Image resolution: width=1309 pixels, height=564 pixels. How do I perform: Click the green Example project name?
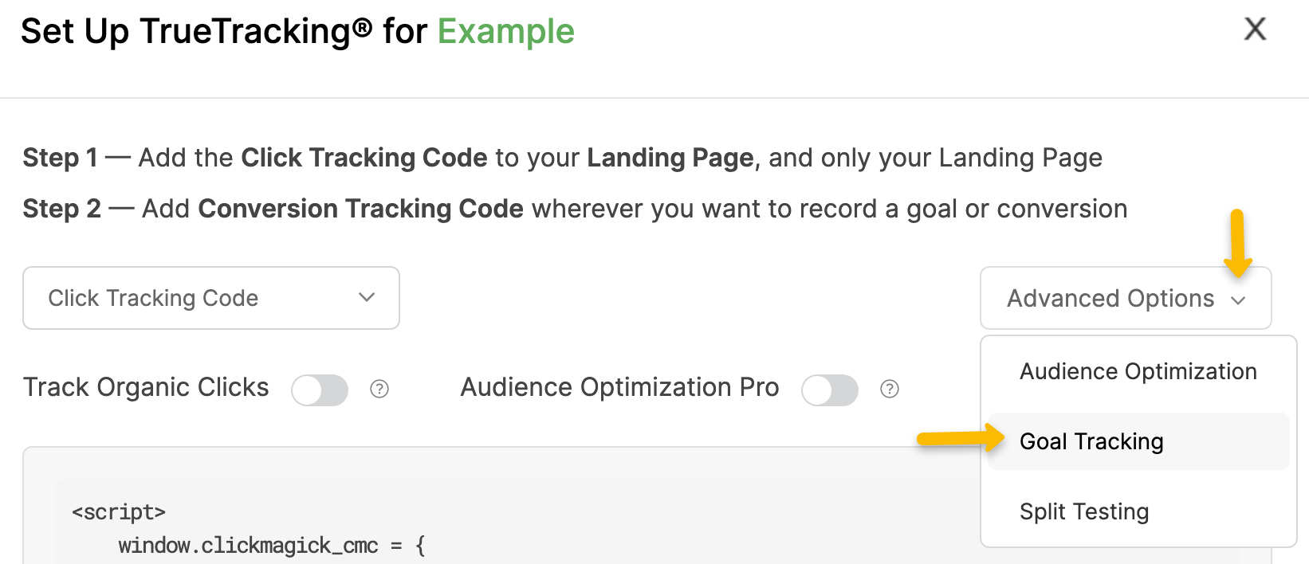tap(505, 32)
